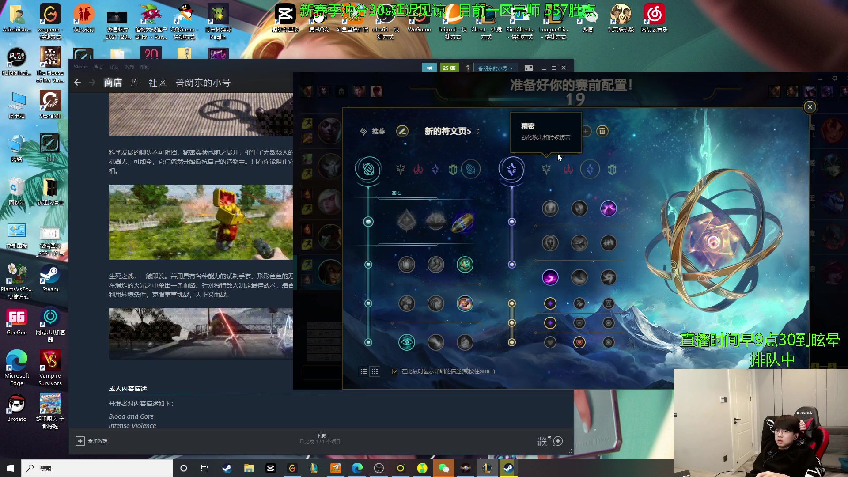The width and height of the screenshot is (848, 477).
Task: Select the red Domination primary rune path
Action: coord(418,169)
